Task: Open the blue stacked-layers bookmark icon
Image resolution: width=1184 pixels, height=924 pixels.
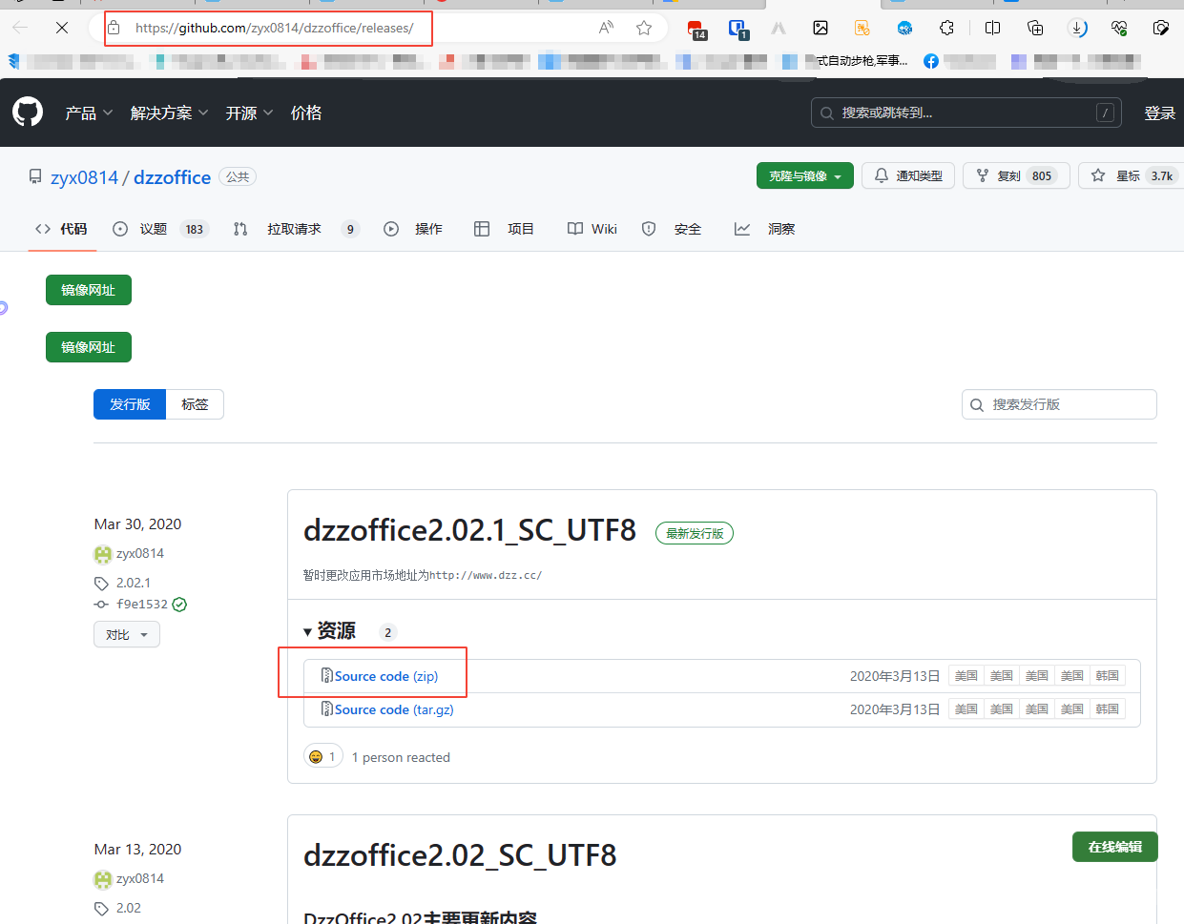Action: coord(13,61)
